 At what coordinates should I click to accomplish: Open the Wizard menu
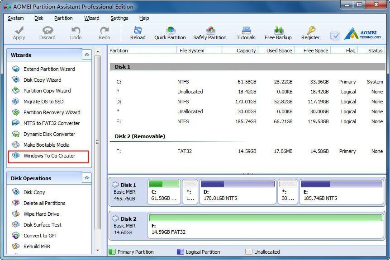click(x=92, y=18)
